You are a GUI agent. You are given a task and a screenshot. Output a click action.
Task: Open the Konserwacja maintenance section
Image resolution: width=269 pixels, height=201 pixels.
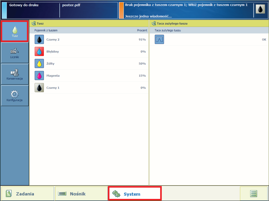(x=15, y=74)
